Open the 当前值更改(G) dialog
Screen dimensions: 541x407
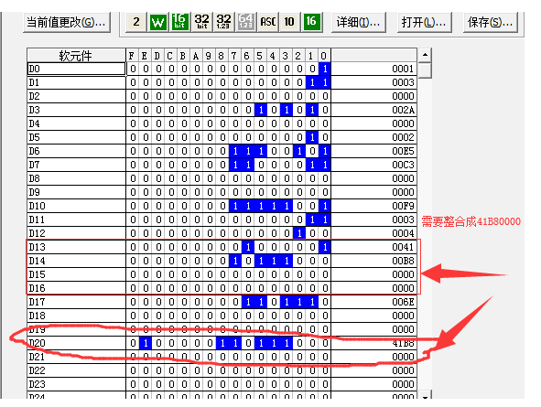coord(66,22)
